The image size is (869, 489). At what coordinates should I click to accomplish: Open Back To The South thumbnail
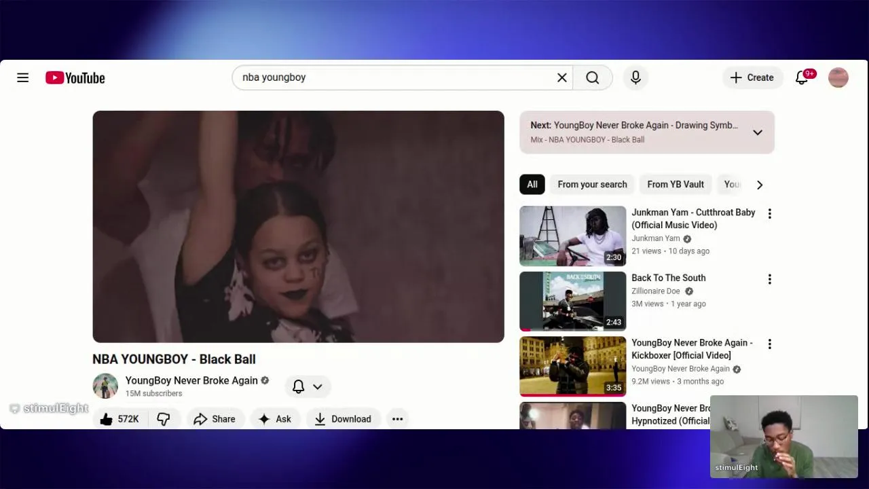point(573,301)
